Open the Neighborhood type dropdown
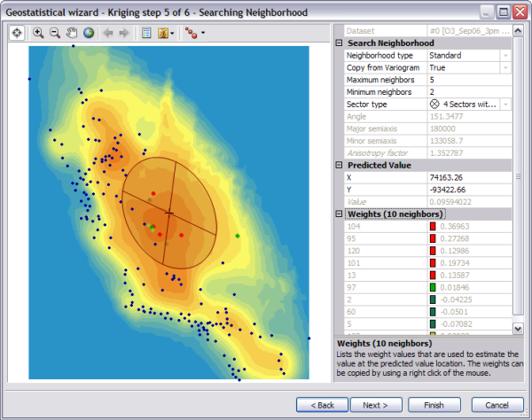532x420 pixels. click(x=505, y=55)
